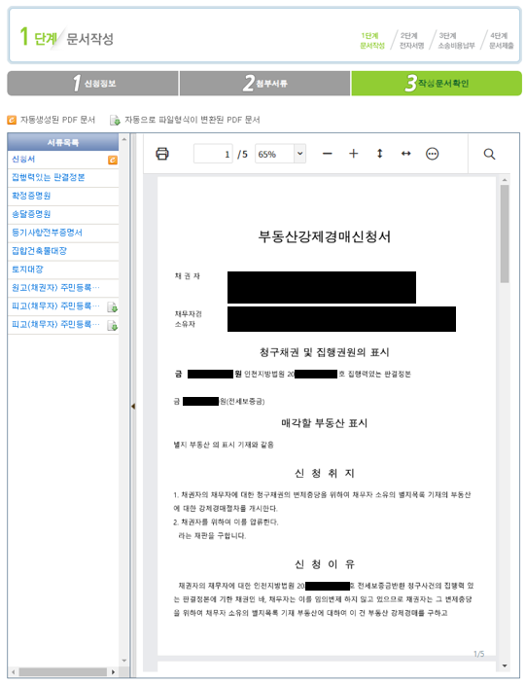Image resolution: width=525 pixels, height=683 pixels.
Task: Click document list scroll right arrow
Action: (113, 672)
